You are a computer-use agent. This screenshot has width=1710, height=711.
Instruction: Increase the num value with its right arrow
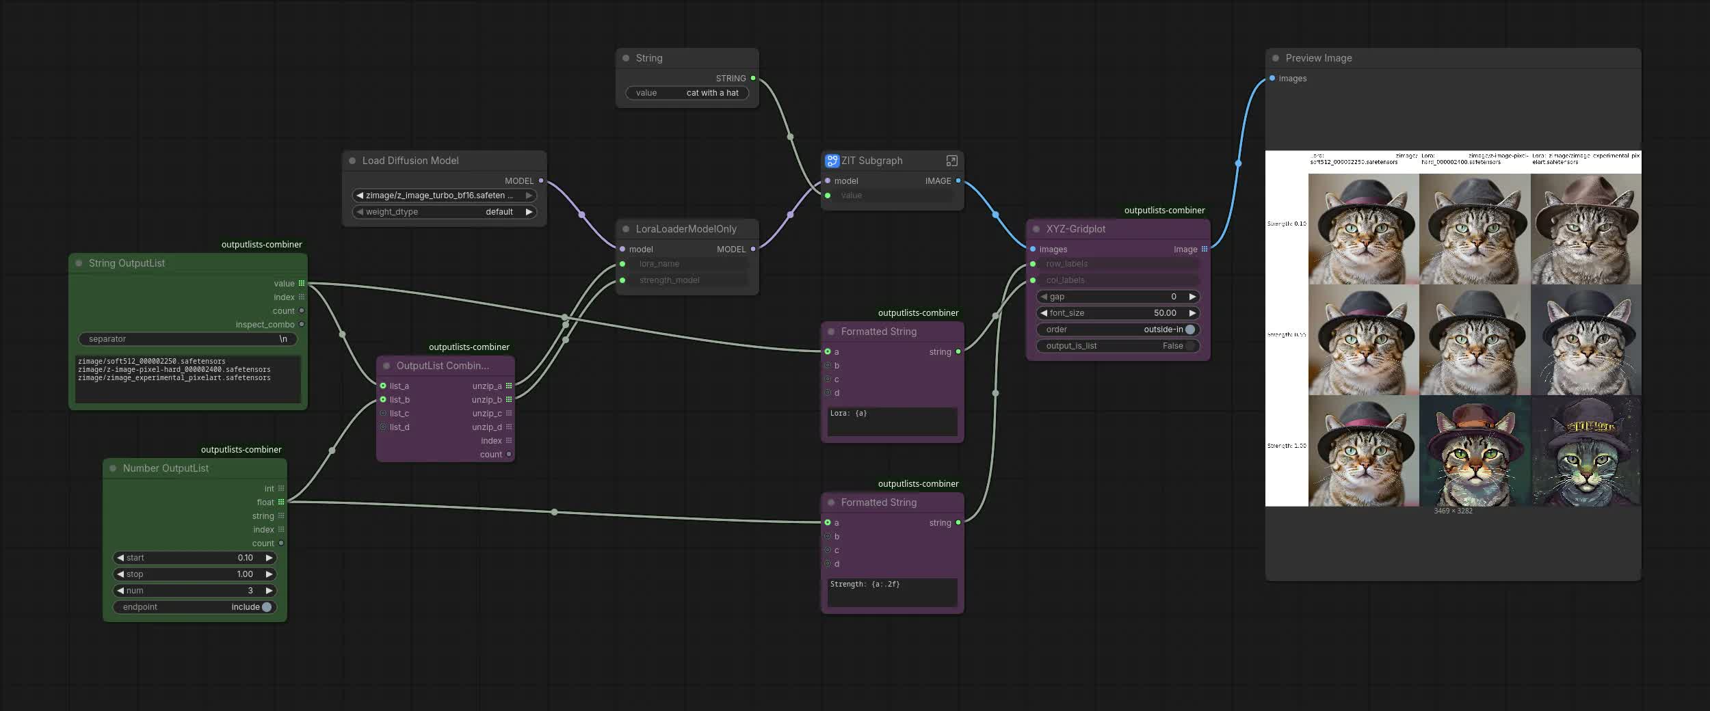(x=269, y=591)
